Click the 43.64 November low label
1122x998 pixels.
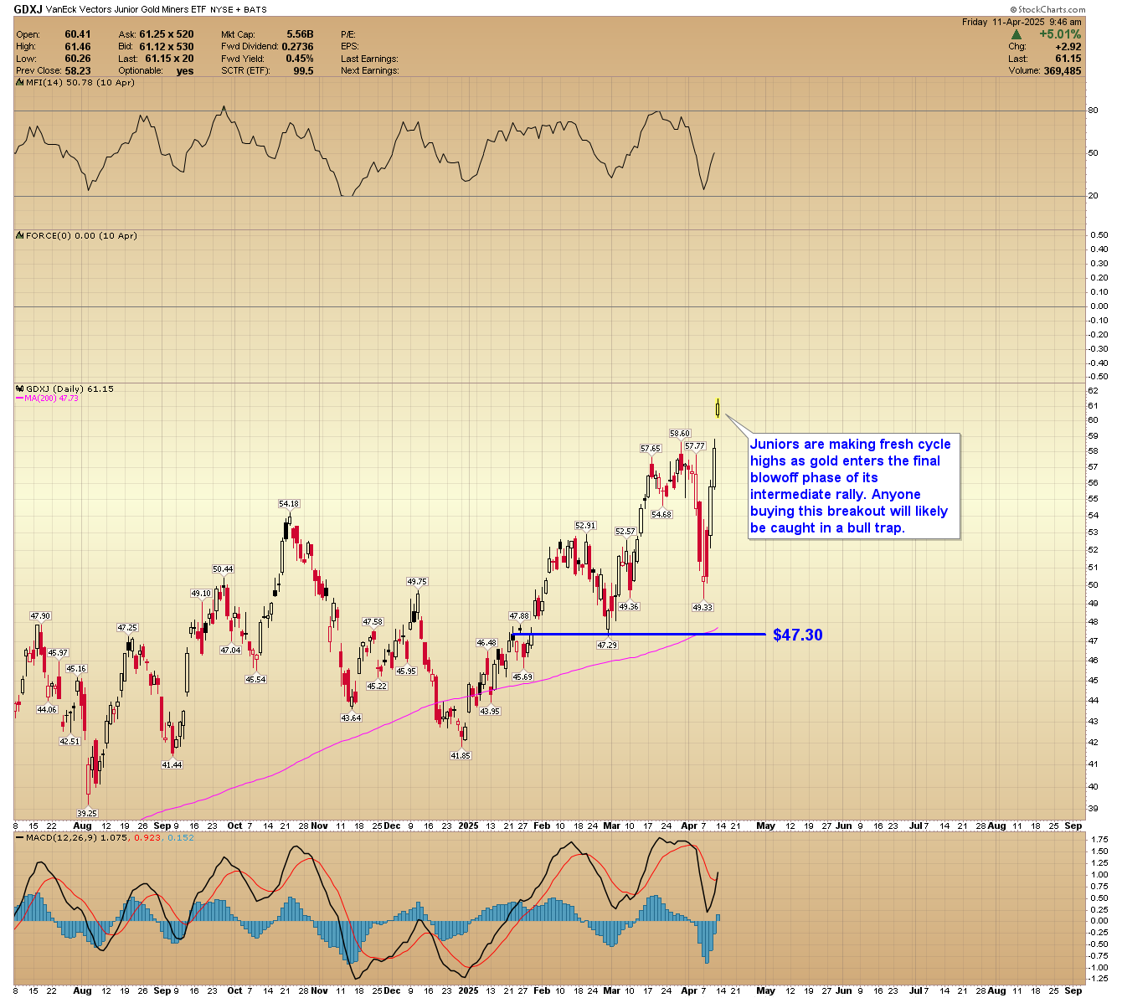(x=351, y=718)
